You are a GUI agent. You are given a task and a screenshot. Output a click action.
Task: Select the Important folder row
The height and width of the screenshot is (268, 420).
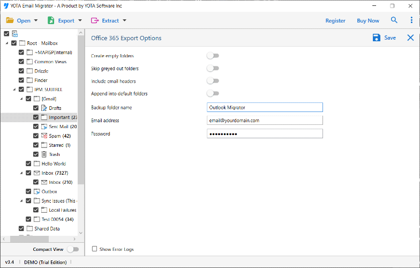(39, 117)
